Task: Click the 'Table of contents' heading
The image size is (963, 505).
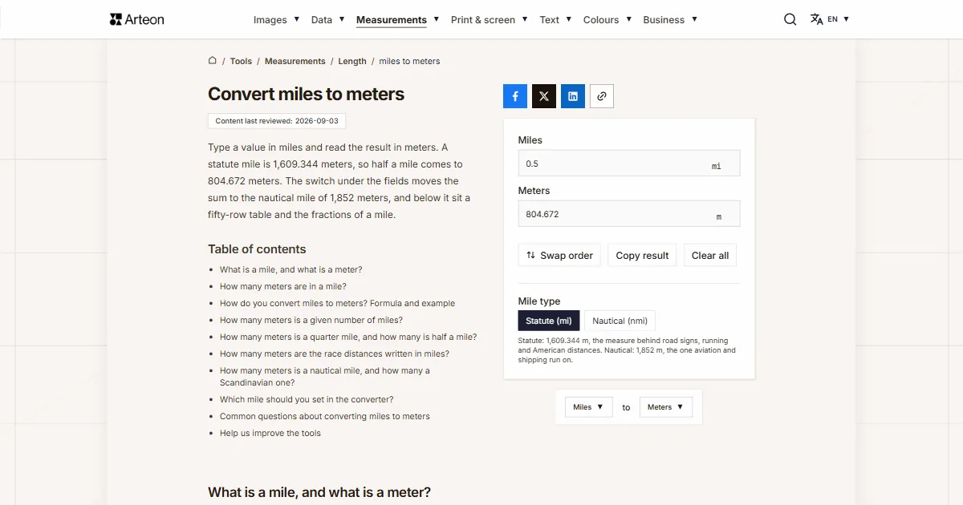Action: pyautogui.click(x=257, y=248)
